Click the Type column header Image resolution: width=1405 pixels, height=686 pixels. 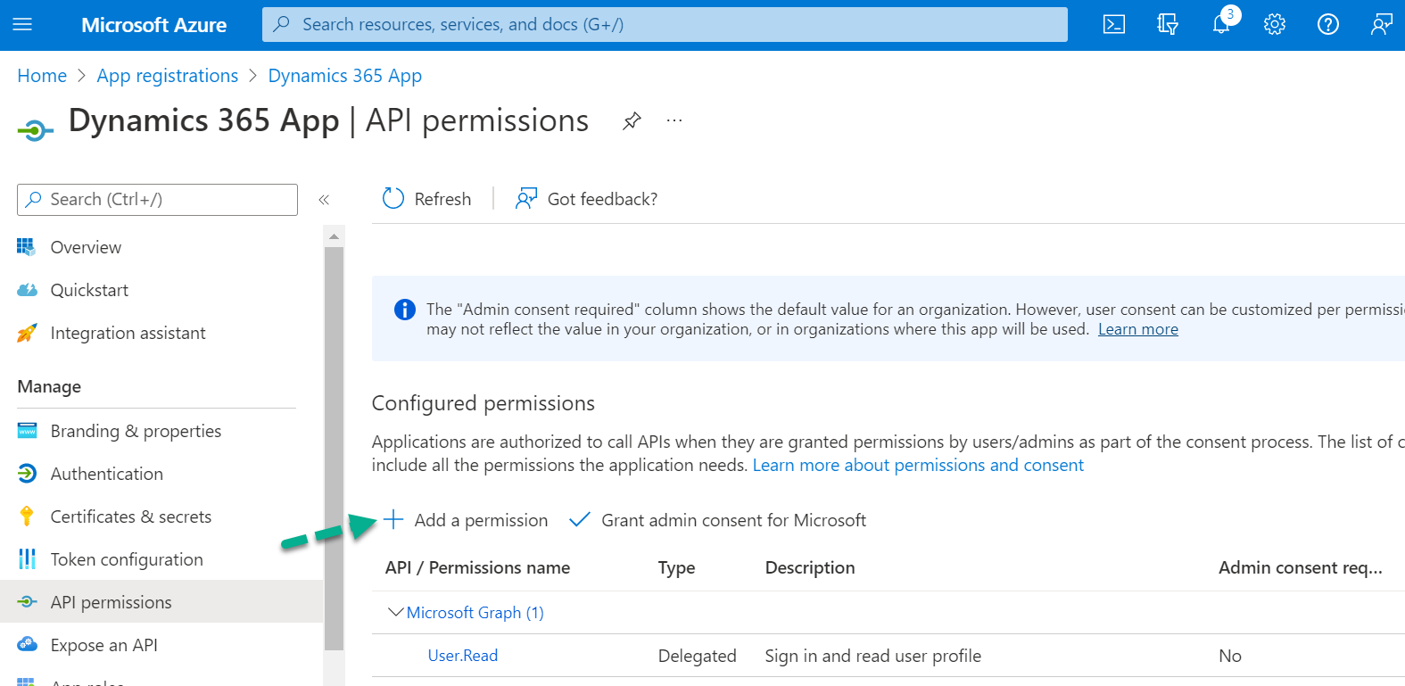[x=676, y=567]
